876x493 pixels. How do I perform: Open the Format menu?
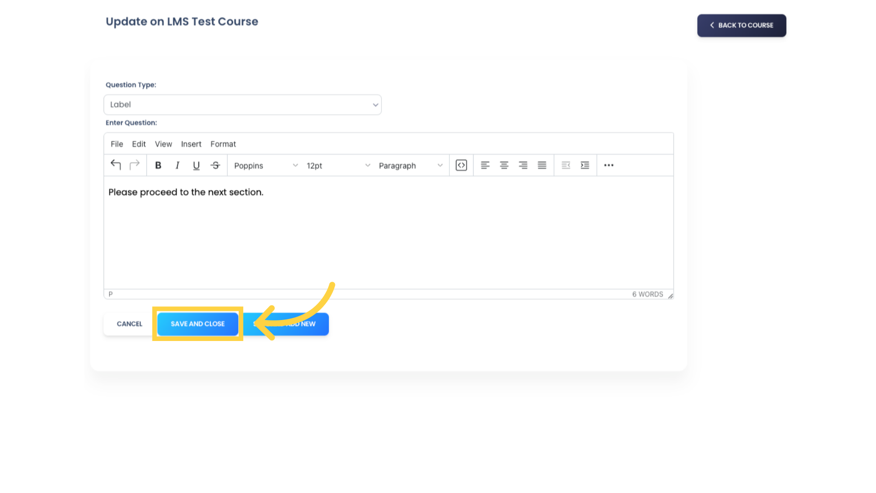[223, 144]
